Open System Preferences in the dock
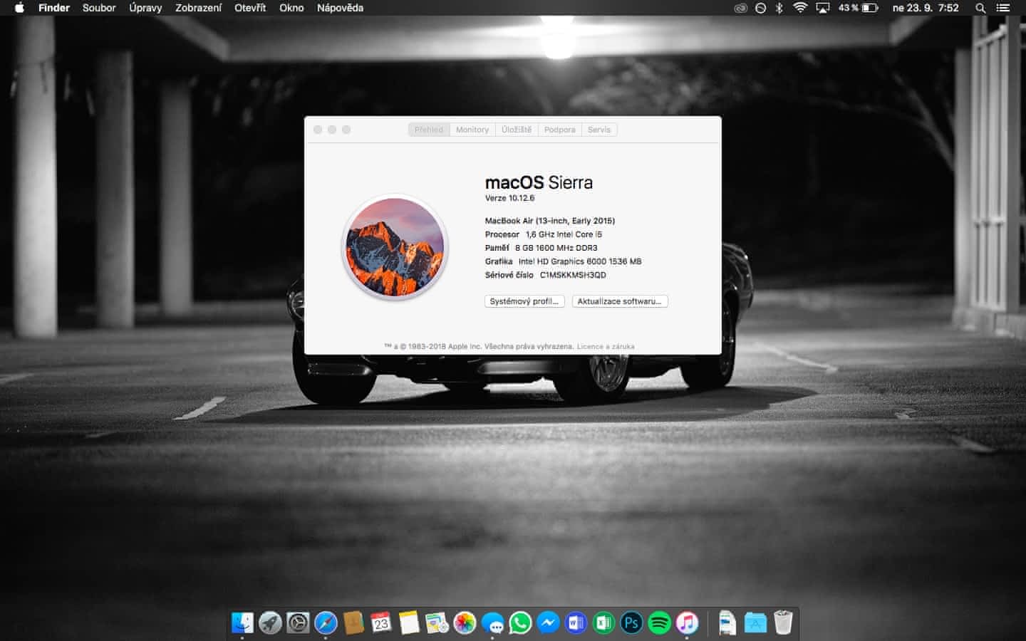 click(298, 623)
